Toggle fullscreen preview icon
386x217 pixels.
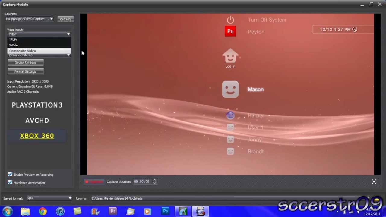coord(374,181)
